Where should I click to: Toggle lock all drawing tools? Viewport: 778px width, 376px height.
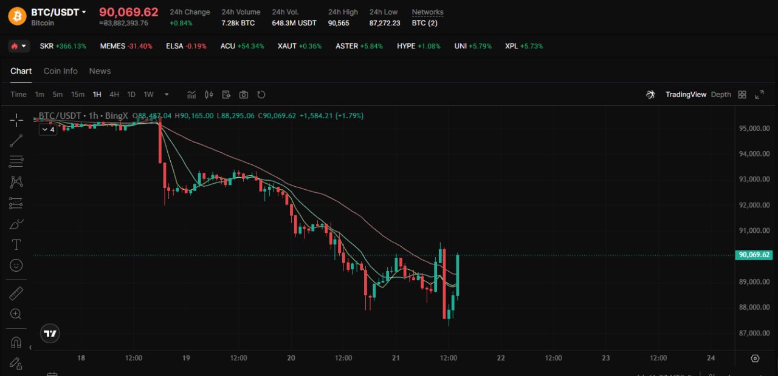[x=16, y=363]
